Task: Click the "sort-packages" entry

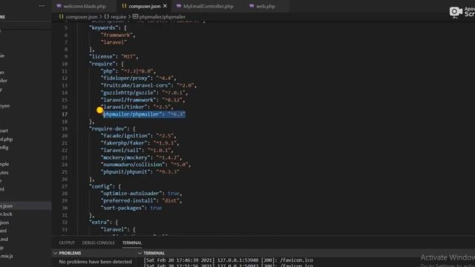Action: click(131, 208)
